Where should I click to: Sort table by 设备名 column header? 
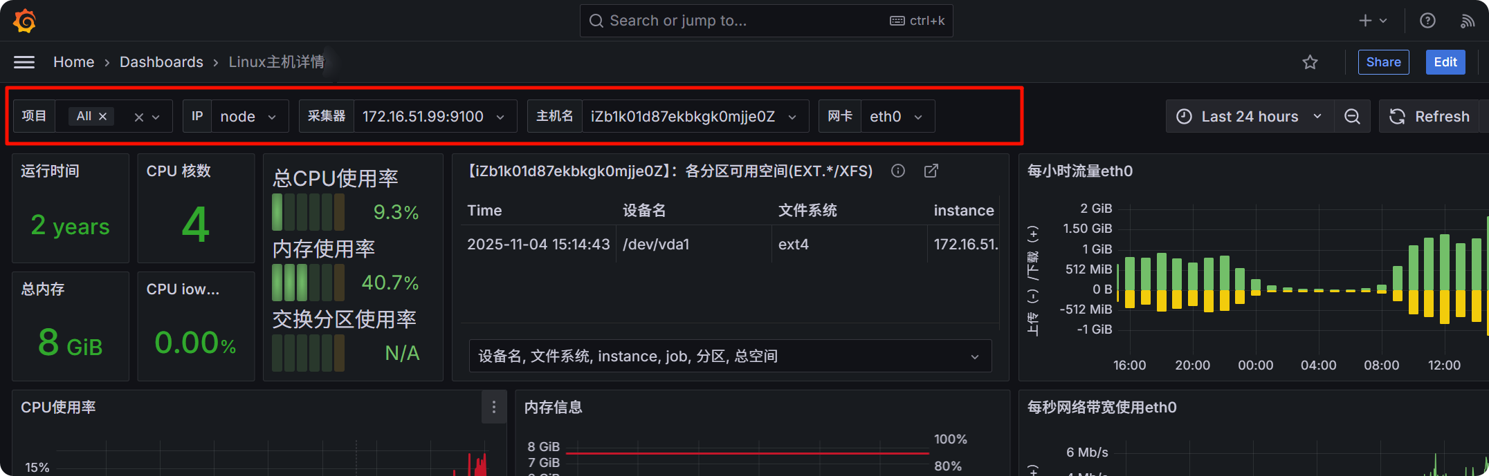tap(644, 210)
